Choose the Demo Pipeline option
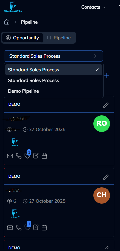Viewport: 120px width, 251px height. 54,91
